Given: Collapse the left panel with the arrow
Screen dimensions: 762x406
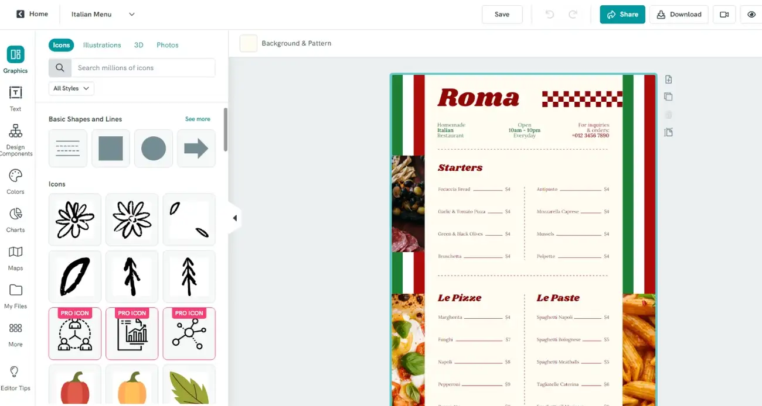Looking at the screenshot, I should [234, 217].
